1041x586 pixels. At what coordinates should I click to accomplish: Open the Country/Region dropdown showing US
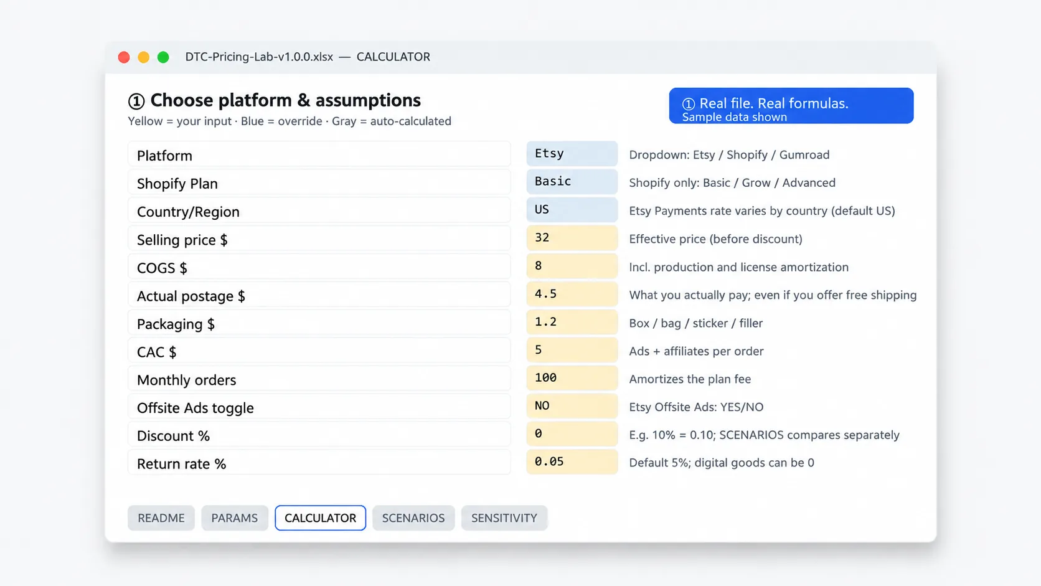(572, 210)
